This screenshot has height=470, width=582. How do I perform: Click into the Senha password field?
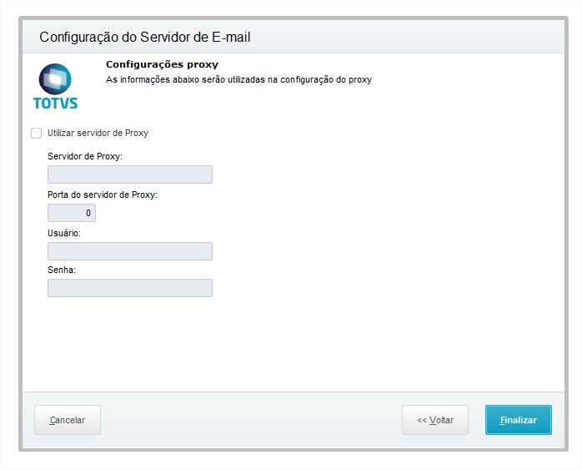pyautogui.click(x=129, y=288)
